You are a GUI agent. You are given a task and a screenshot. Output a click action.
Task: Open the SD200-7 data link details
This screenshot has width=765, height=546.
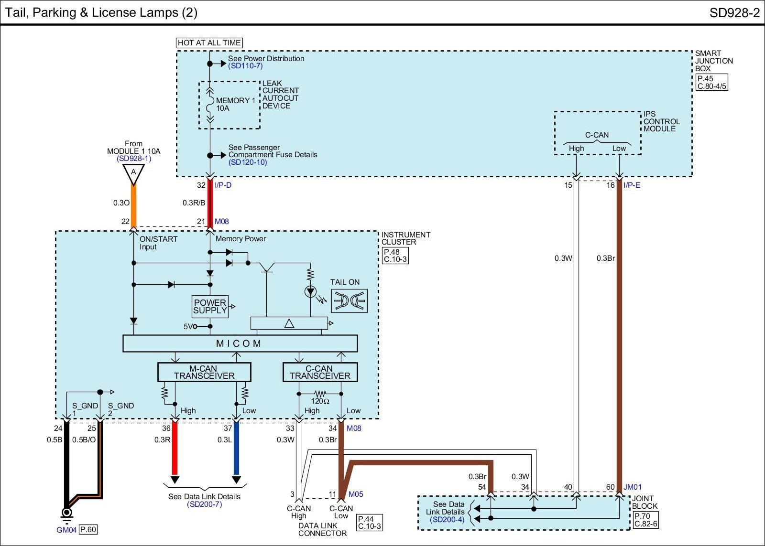pyautogui.click(x=205, y=504)
